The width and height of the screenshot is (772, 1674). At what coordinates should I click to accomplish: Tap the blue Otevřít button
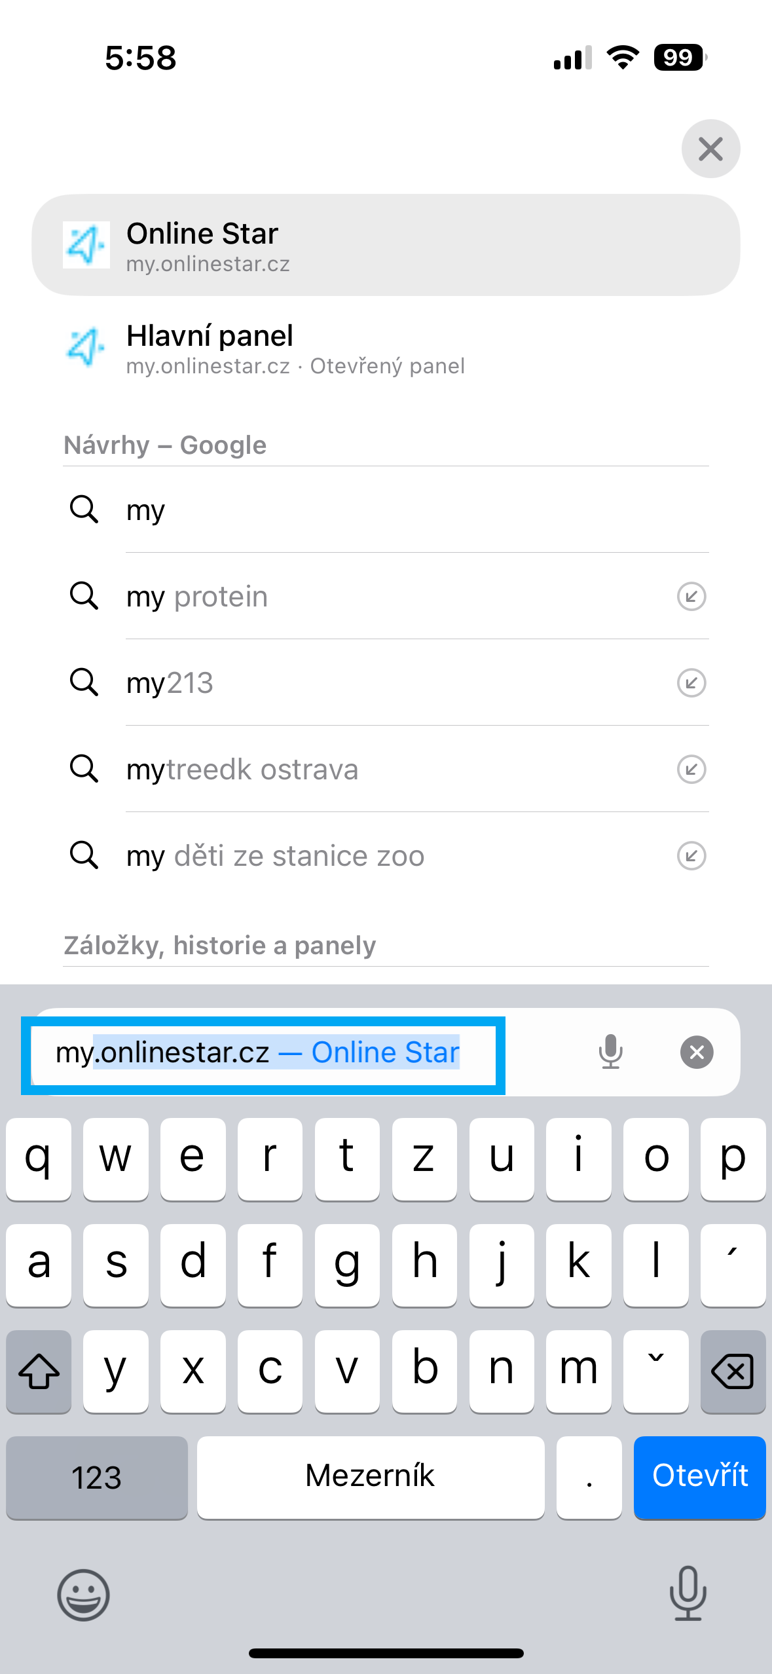point(699,1478)
